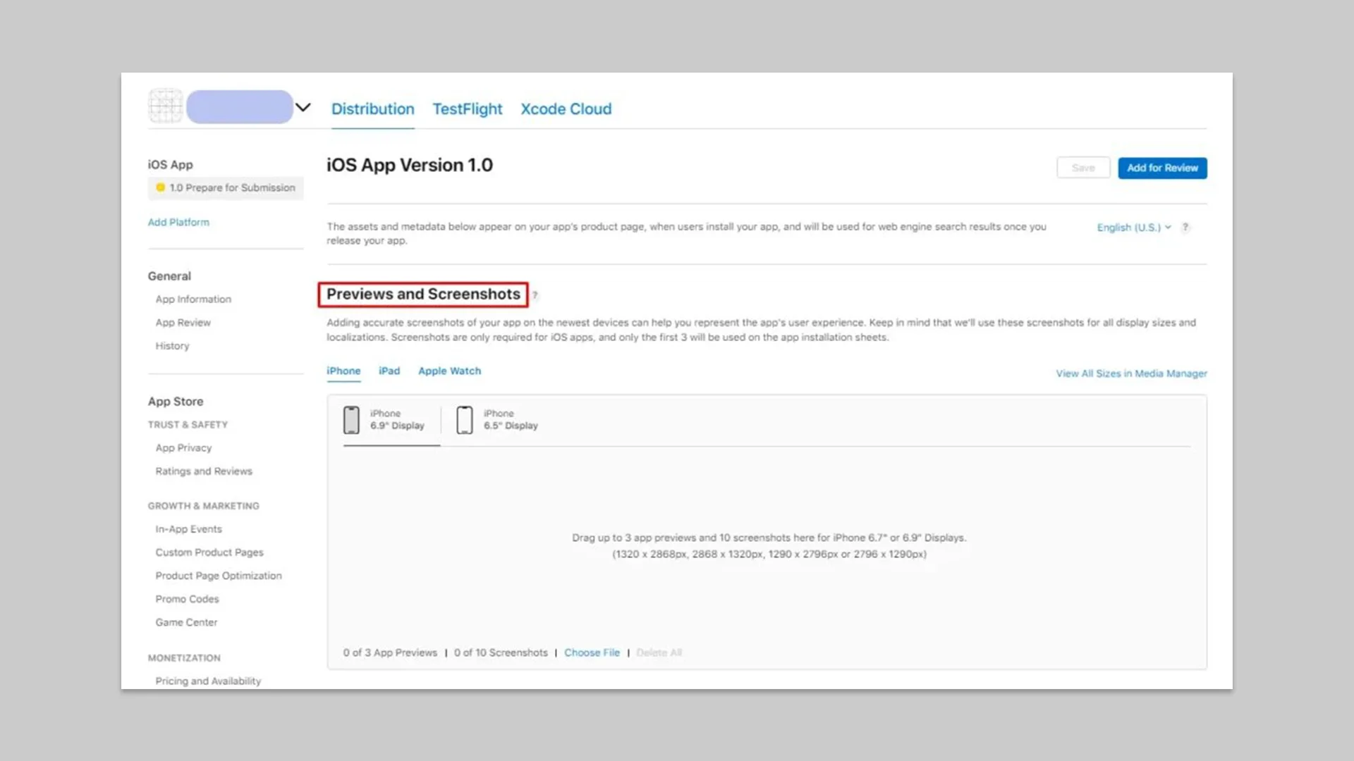
Task: Open Ratings and Reviews
Action: pyautogui.click(x=204, y=471)
